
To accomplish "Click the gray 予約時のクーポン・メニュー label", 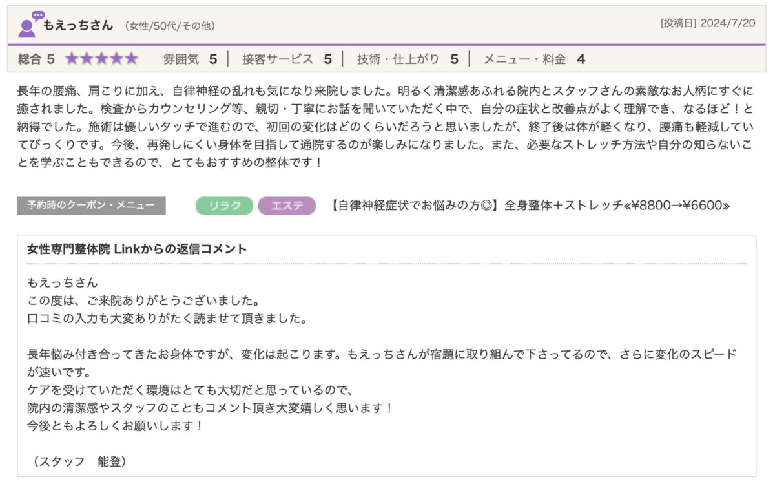I will pyautogui.click(x=91, y=206).
